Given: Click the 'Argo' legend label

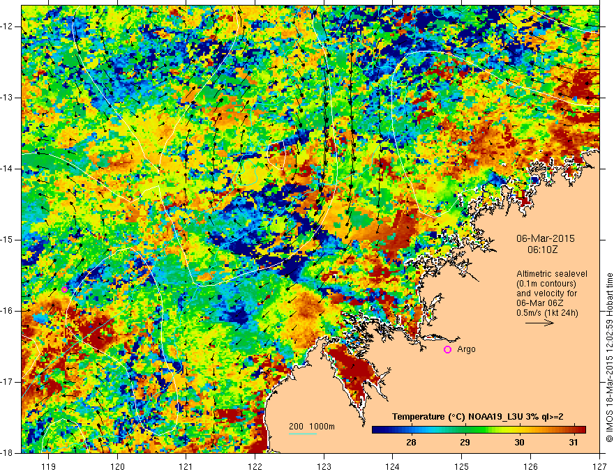Looking at the screenshot, I should pyautogui.click(x=466, y=349).
